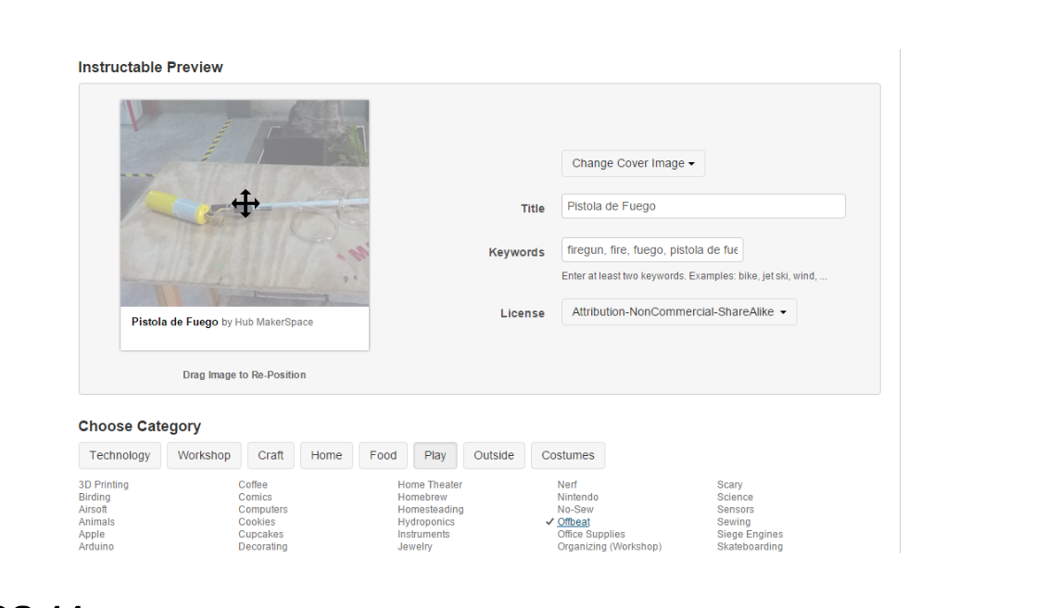Choose the Cupcakes channel

tap(261, 534)
